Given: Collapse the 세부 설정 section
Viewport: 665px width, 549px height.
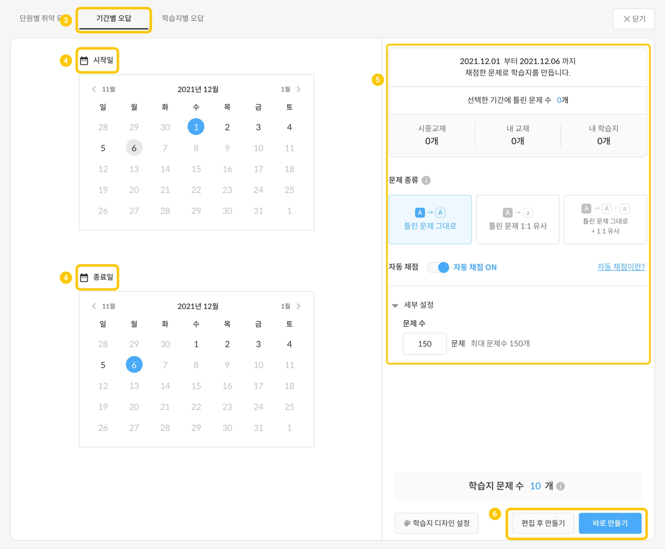Looking at the screenshot, I should [395, 305].
